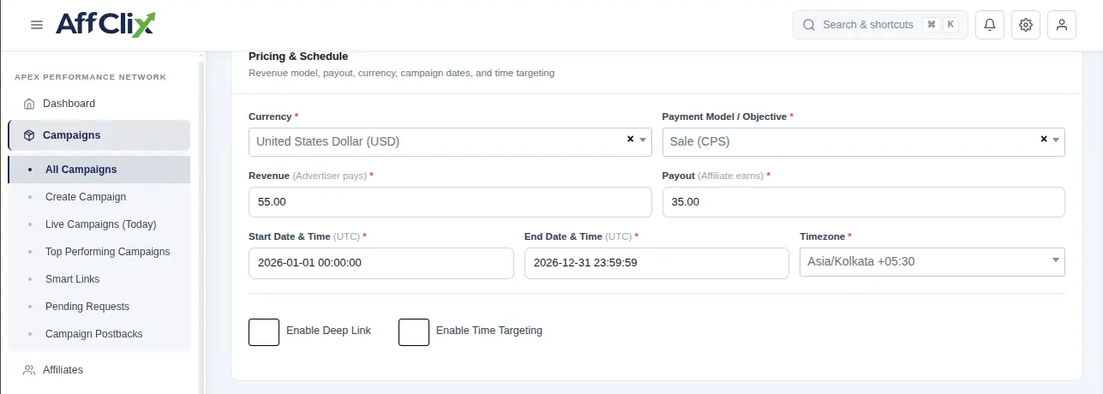
Task: Collapse the Campaigns sidebar section
Action: coord(99,135)
